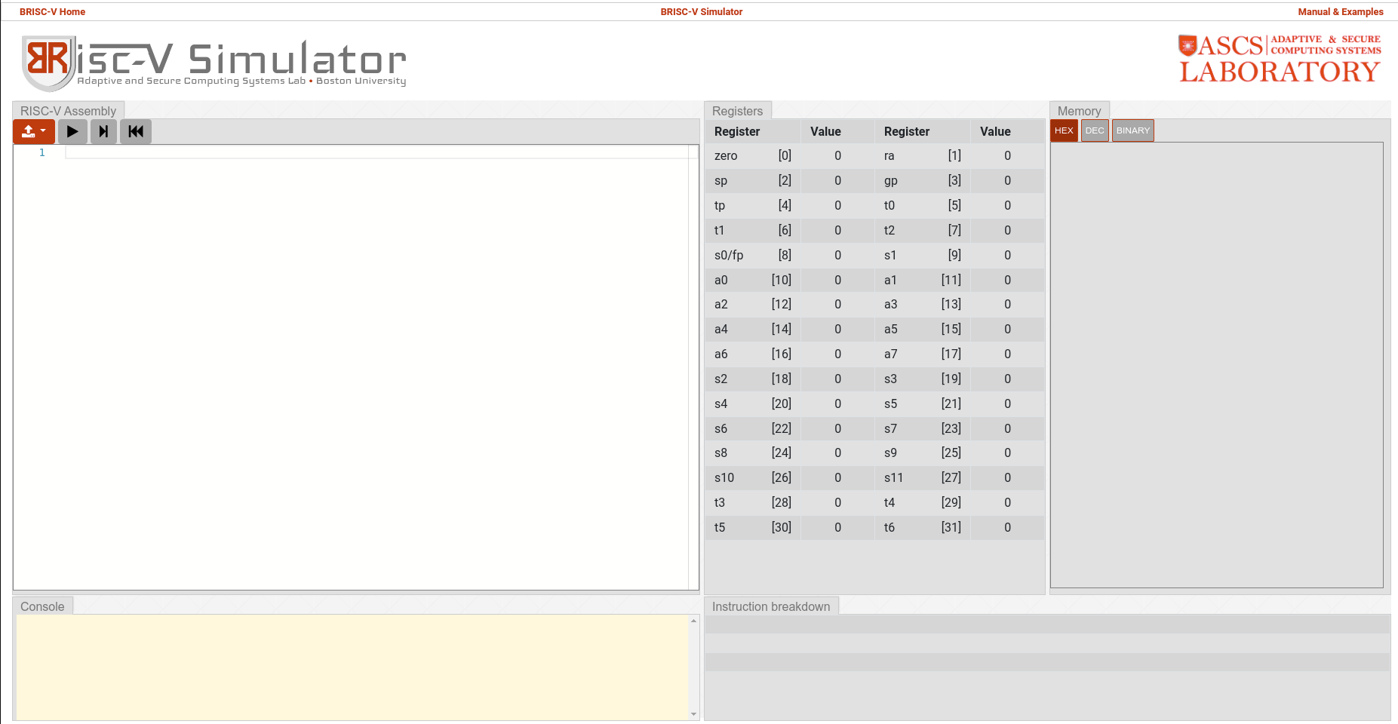Click console scrollbar up arrow

(x=693, y=621)
